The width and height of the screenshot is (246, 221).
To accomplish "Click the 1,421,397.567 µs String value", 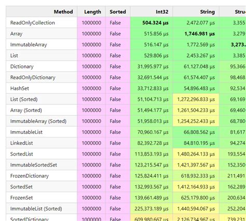I will [196, 165].
